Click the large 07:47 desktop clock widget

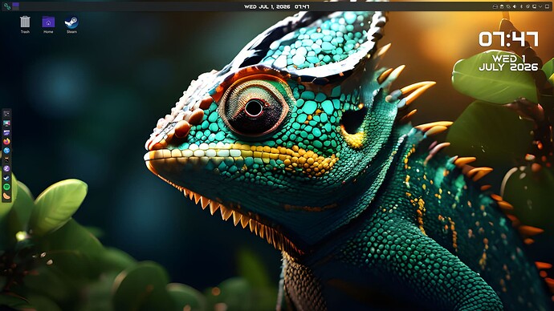[x=508, y=39]
